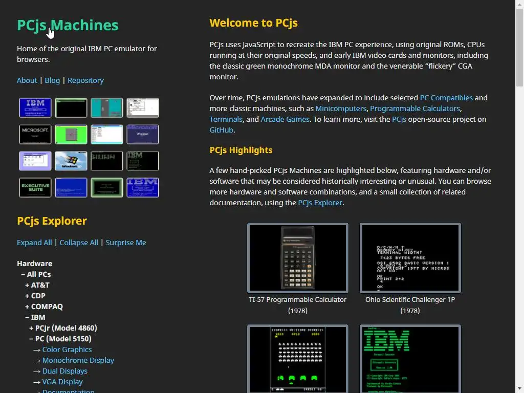This screenshot has width=524, height=393.
Task: Expand the AT&T tree node
Action: click(37, 285)
